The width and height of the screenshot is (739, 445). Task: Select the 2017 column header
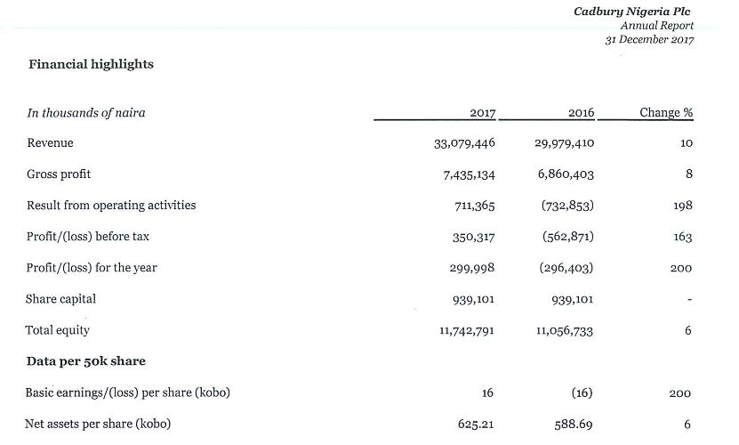pos(482,113)
